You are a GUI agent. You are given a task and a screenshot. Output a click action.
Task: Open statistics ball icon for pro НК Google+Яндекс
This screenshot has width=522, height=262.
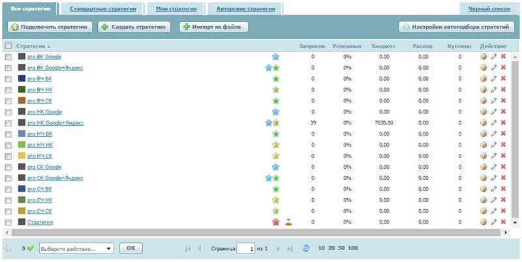483,123
